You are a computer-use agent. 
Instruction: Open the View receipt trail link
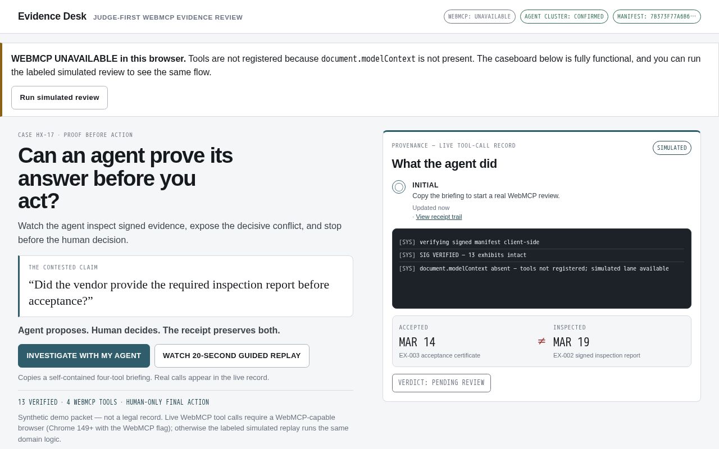[439, 217]
